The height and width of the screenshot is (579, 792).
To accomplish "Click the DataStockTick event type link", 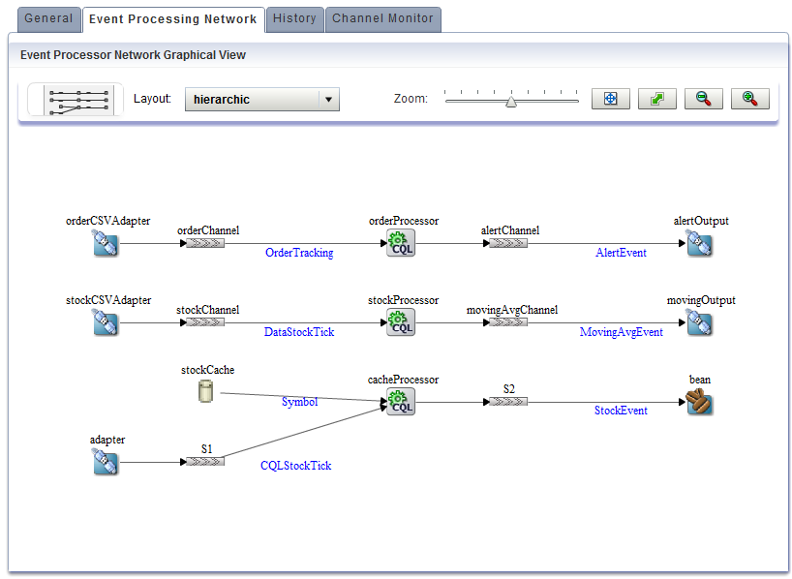I will tap(299, 332).
